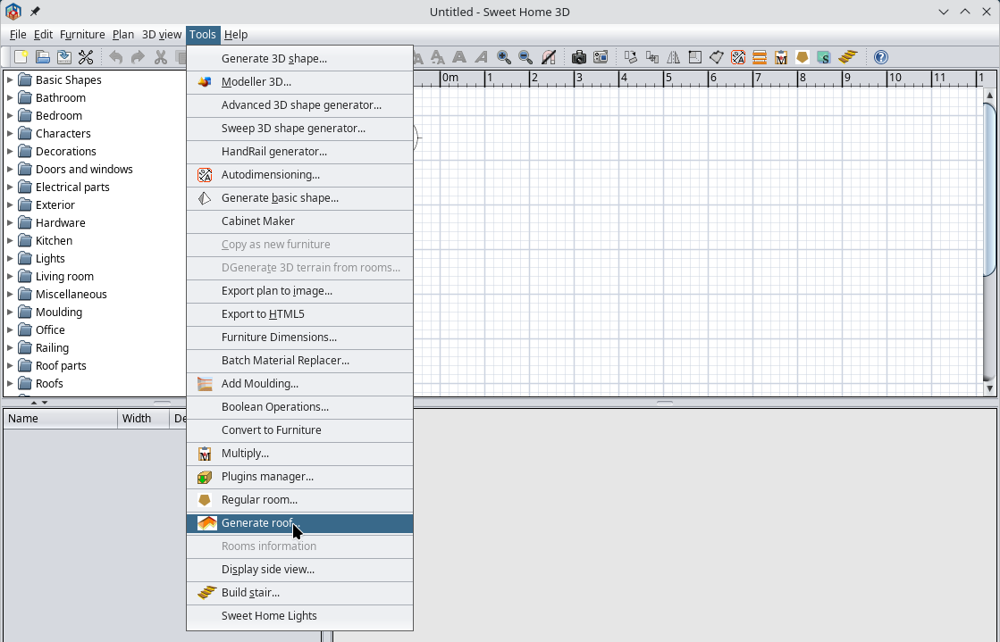Click the plan vertical scrollbar down arrow
The height and width of the screenshot is (642, 1000).
[989, 388]
